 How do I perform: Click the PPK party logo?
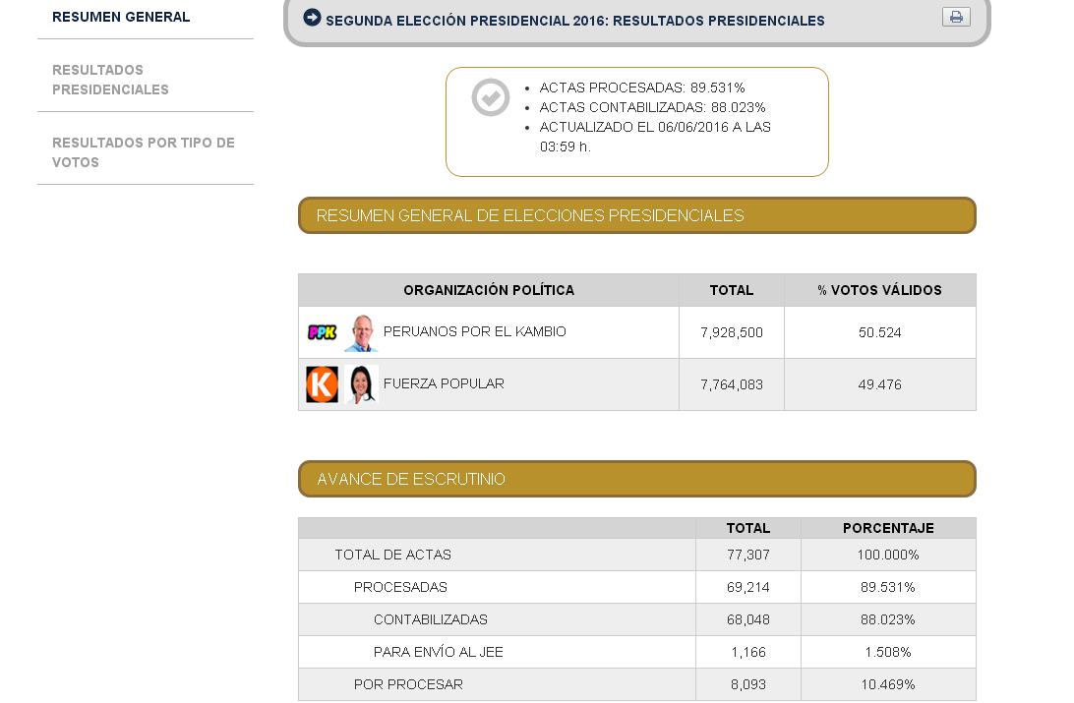(x=322, y=332)
